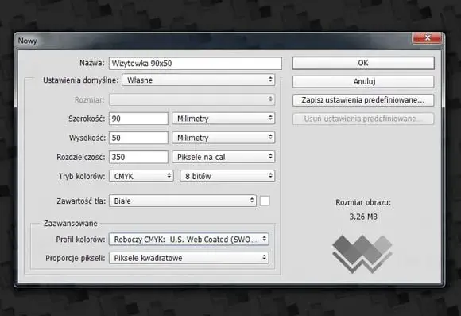Click the Szerokość value field

tap(138, 119)
